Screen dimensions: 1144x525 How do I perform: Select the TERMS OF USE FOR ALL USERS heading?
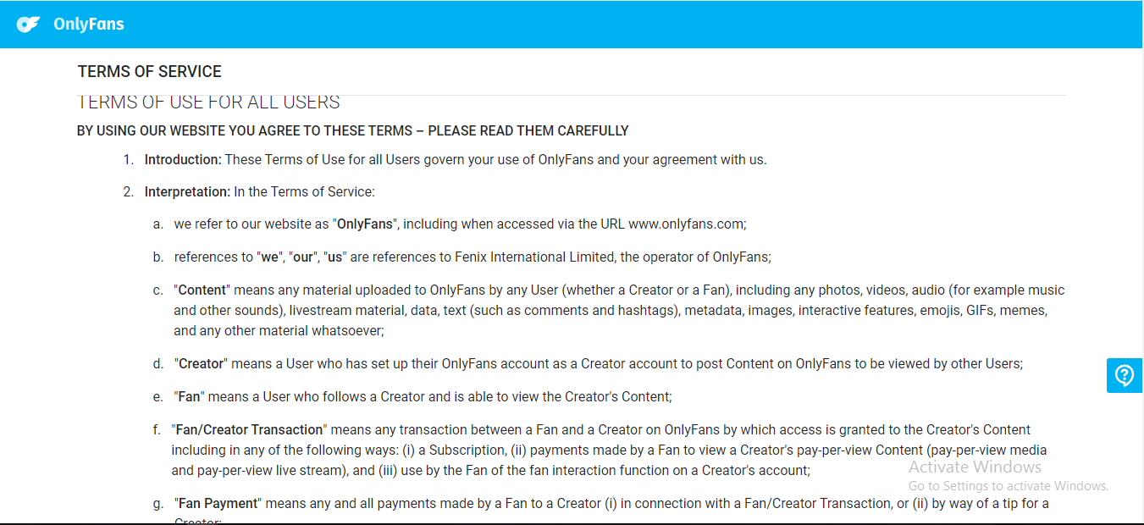207,101
